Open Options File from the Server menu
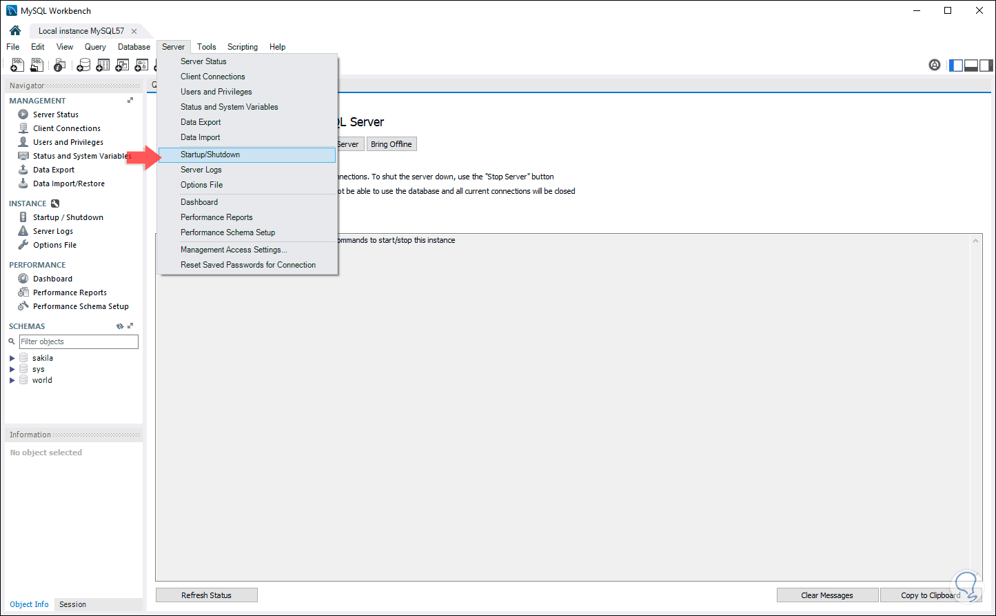The image size is (996, 616). (x=247, y=185)
